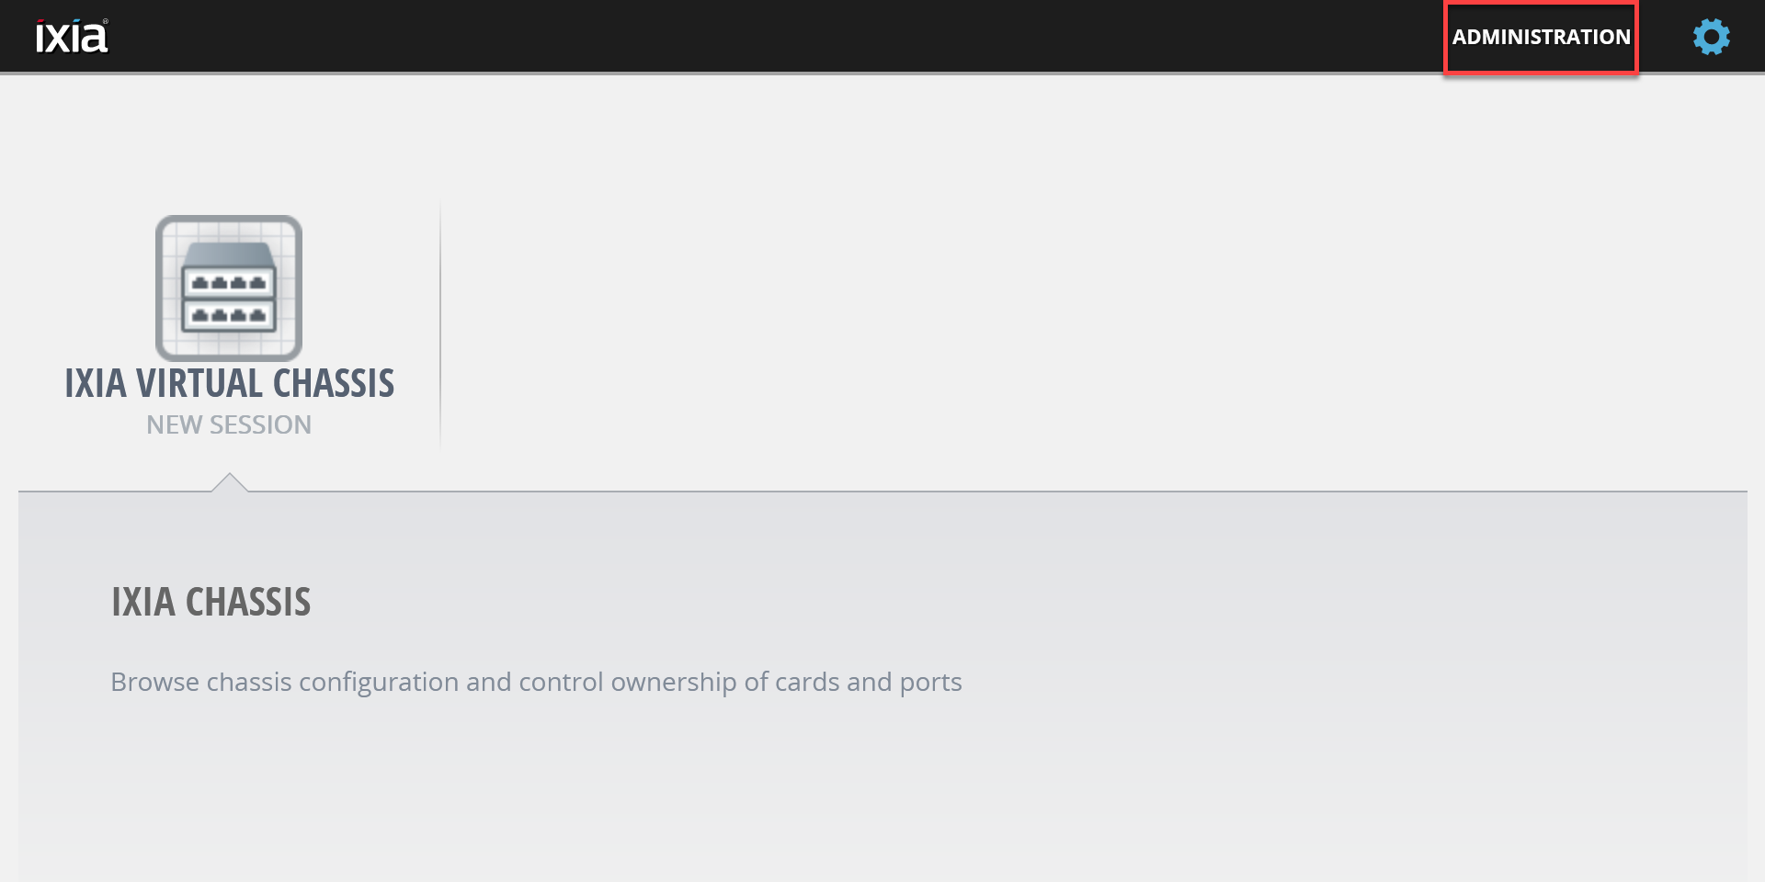The width and height of the screenshot is (1765, 882).
Task: Click the gray top edge of switch graphic
Action: pyautogui.click(x=229, y=254)
